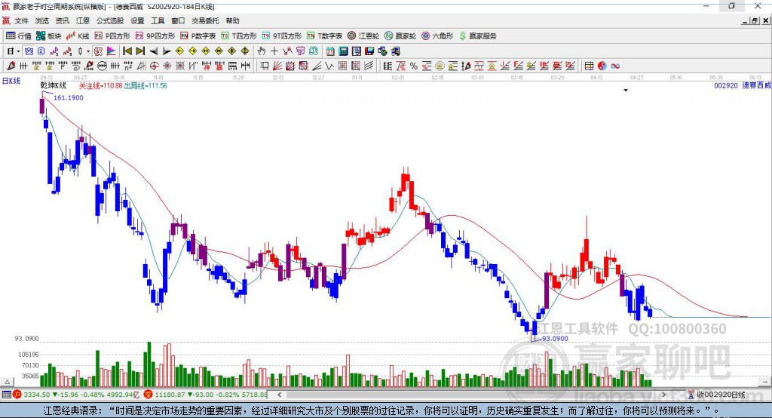Screen dimensions: 772x418
Task: Open the 江恩轮 Gann wheel tool
Action: [363, 36]
